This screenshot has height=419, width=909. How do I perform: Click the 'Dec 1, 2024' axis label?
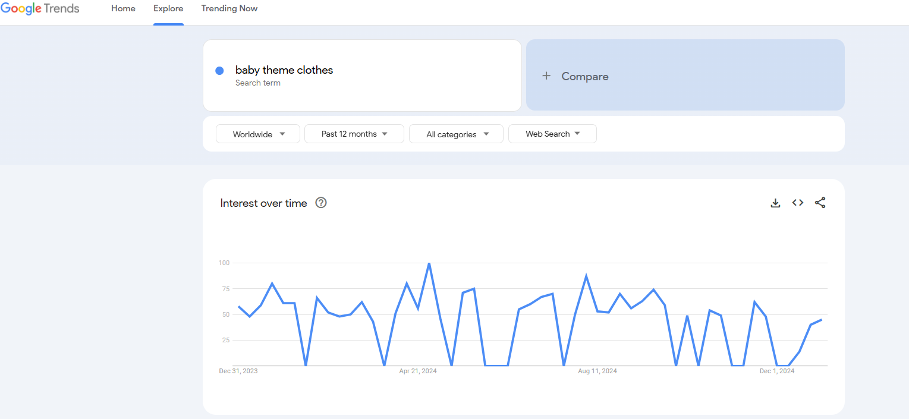coord(777,371)
